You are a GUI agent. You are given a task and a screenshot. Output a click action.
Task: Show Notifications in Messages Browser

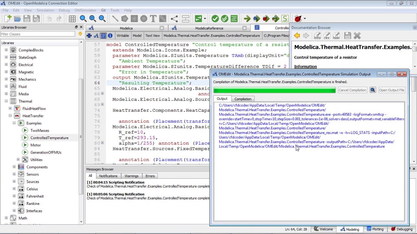coord(108,176)
